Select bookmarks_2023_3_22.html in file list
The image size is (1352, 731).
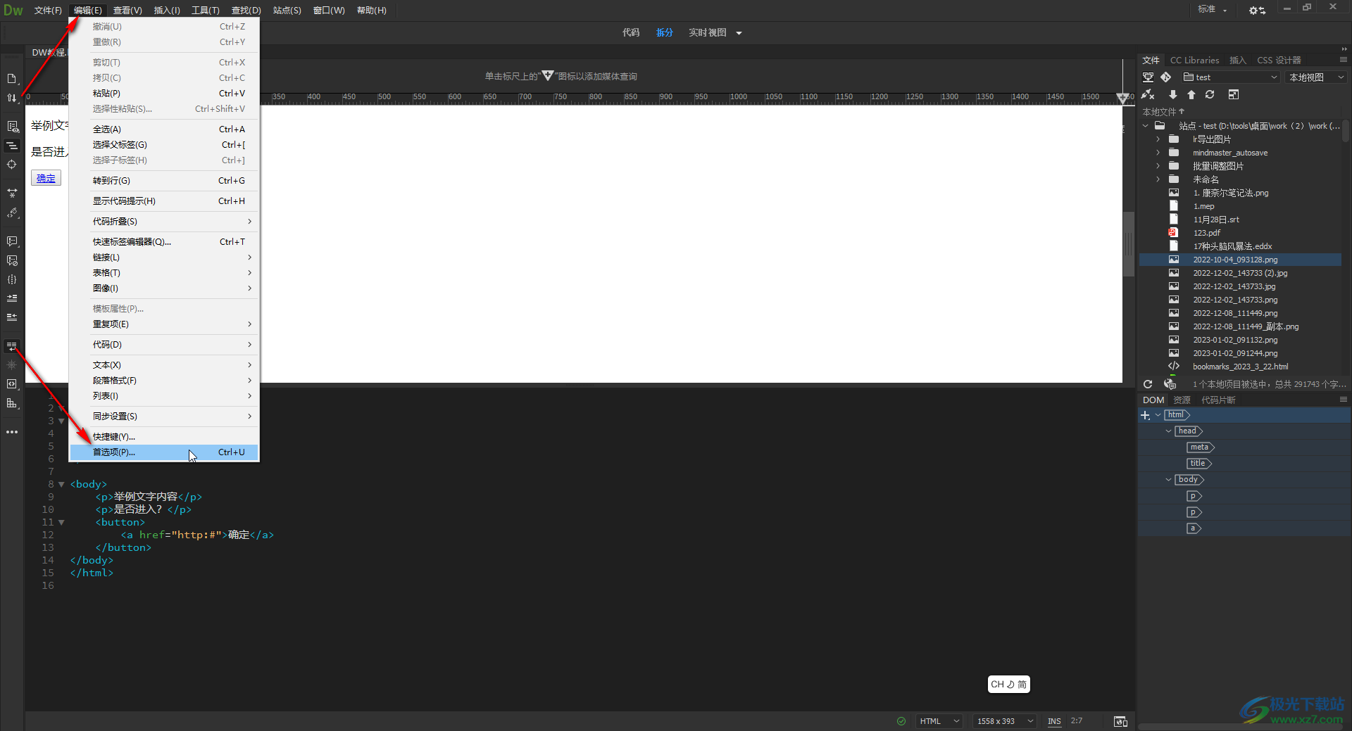tap(1240, 367)
